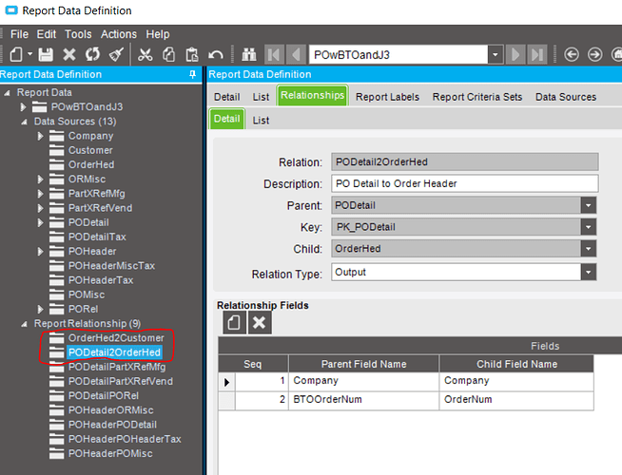Add new relationship field row icon
Screen dimensions: 622x475
click(233, 323)
